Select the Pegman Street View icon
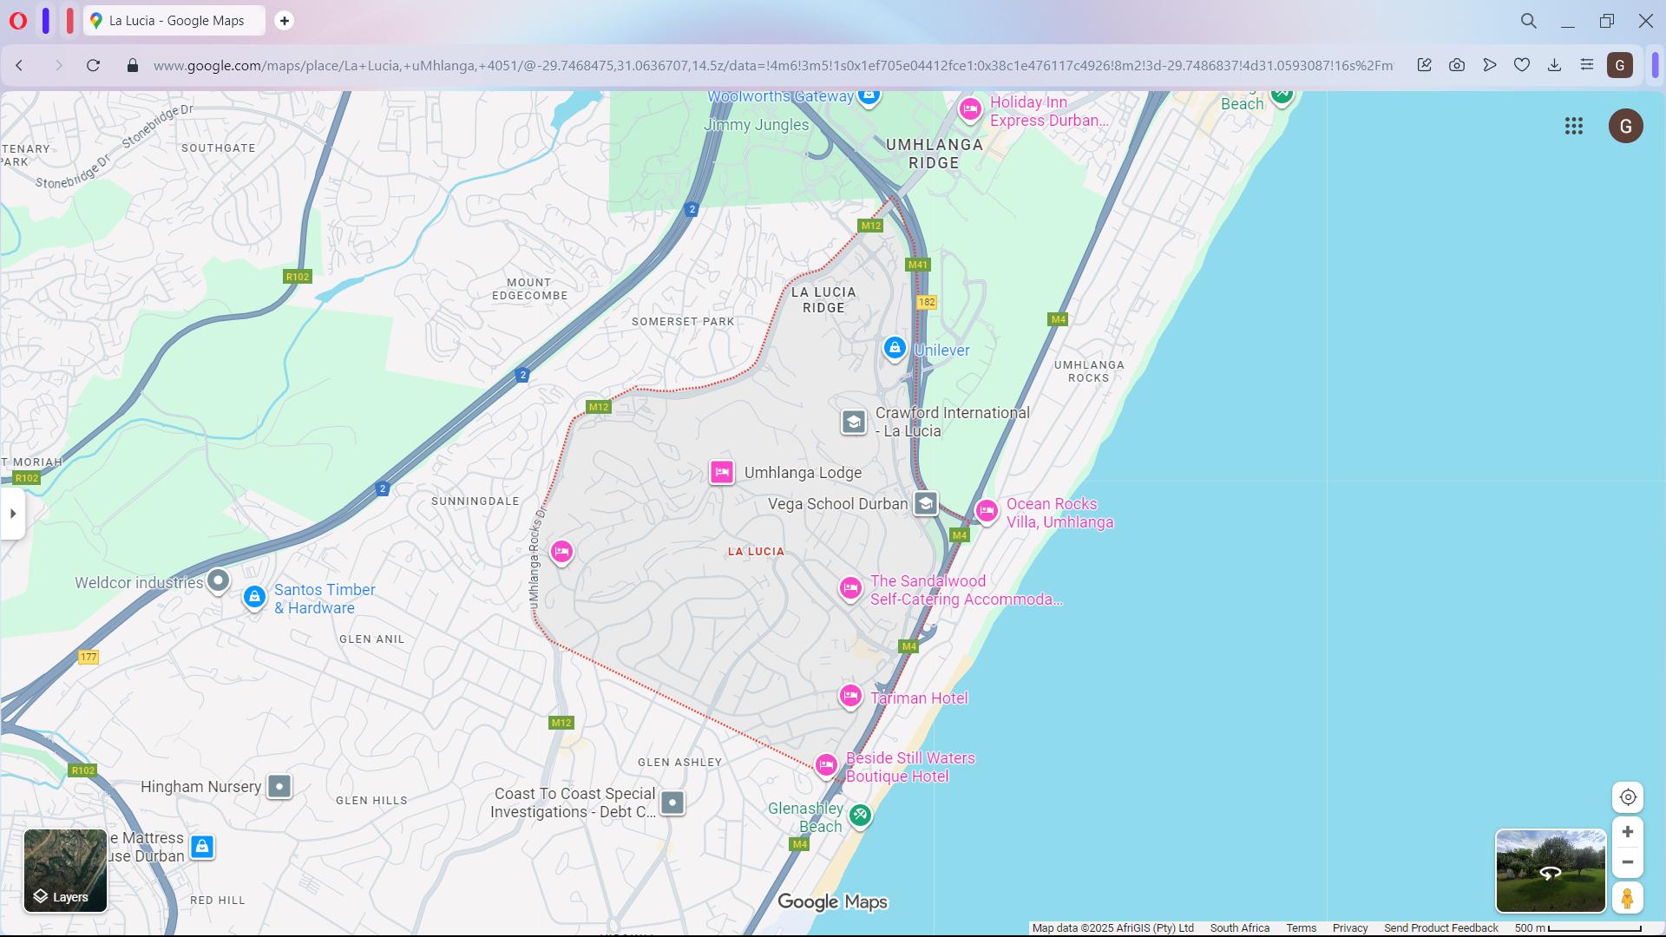This screenshot has width=1666, height=937. pos(1627,898)
